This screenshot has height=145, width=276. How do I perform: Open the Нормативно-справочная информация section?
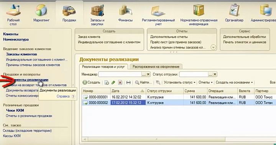(x=199, y=14)
